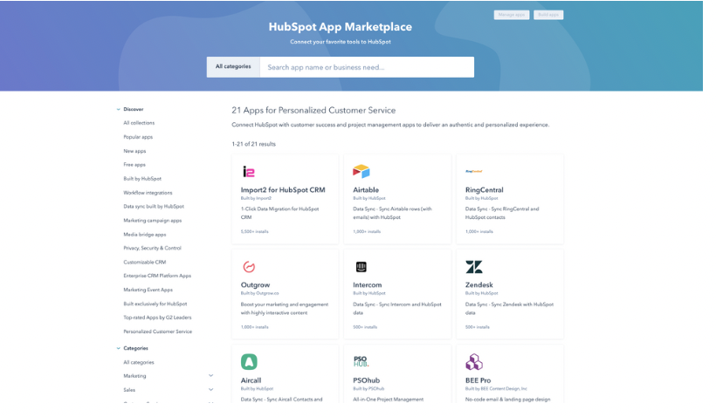Open Enterprise CRM Platform Apps collection
The height and width of the screenshot is (417, 716).
[x=157, y=276]
